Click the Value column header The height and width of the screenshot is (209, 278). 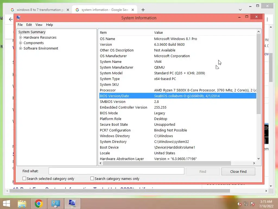click(x=204, y=33)
